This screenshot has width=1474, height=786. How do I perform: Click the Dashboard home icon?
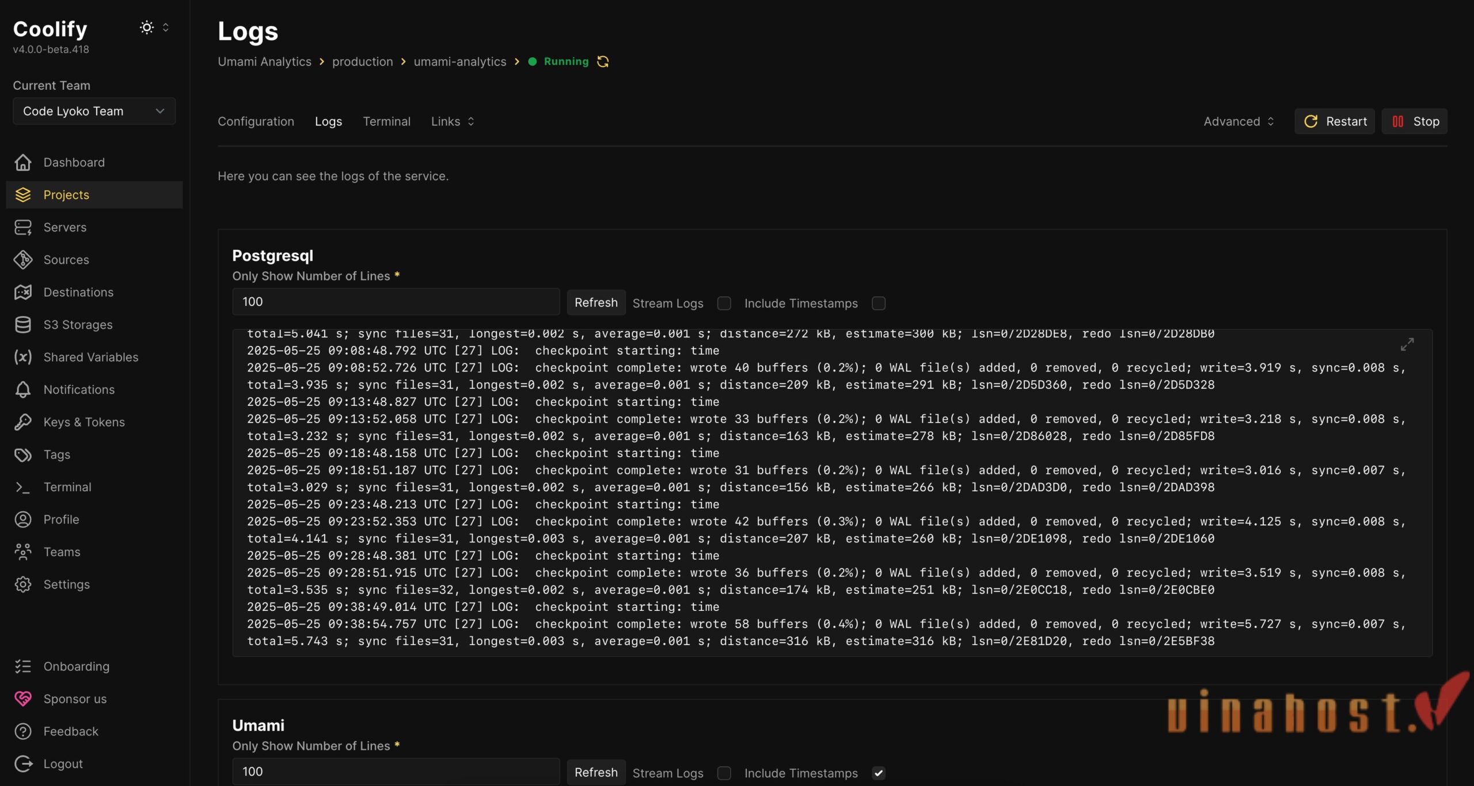[23, 162]
